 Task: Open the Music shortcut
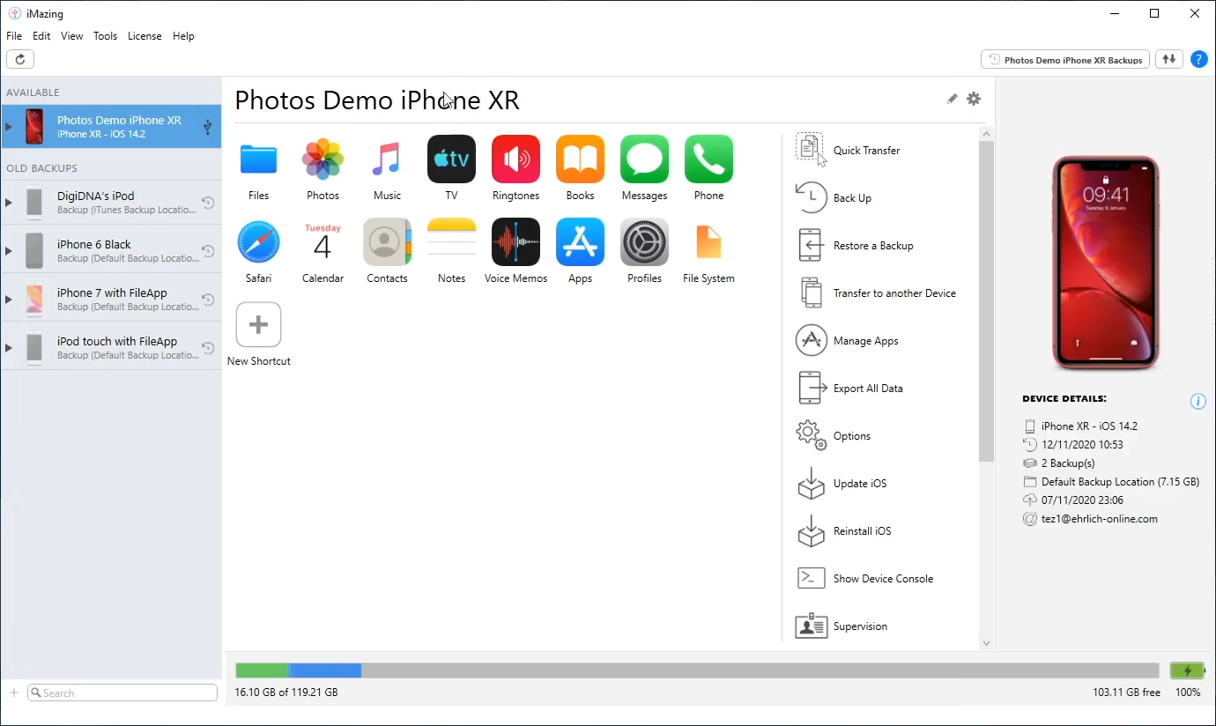pos(387,159)
